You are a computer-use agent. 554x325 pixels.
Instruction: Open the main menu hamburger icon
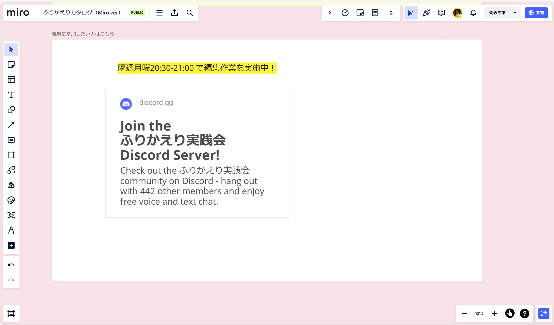click(159, 13)
